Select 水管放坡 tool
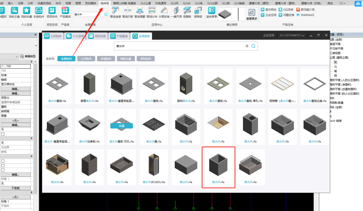 [164, 12]
